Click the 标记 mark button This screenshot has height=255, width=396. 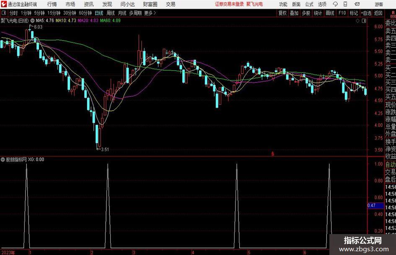click(354, 13)
